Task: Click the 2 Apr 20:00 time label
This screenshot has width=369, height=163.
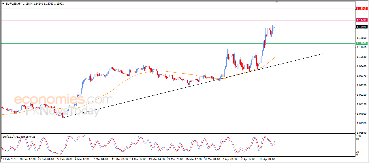Action: [230, 159]
